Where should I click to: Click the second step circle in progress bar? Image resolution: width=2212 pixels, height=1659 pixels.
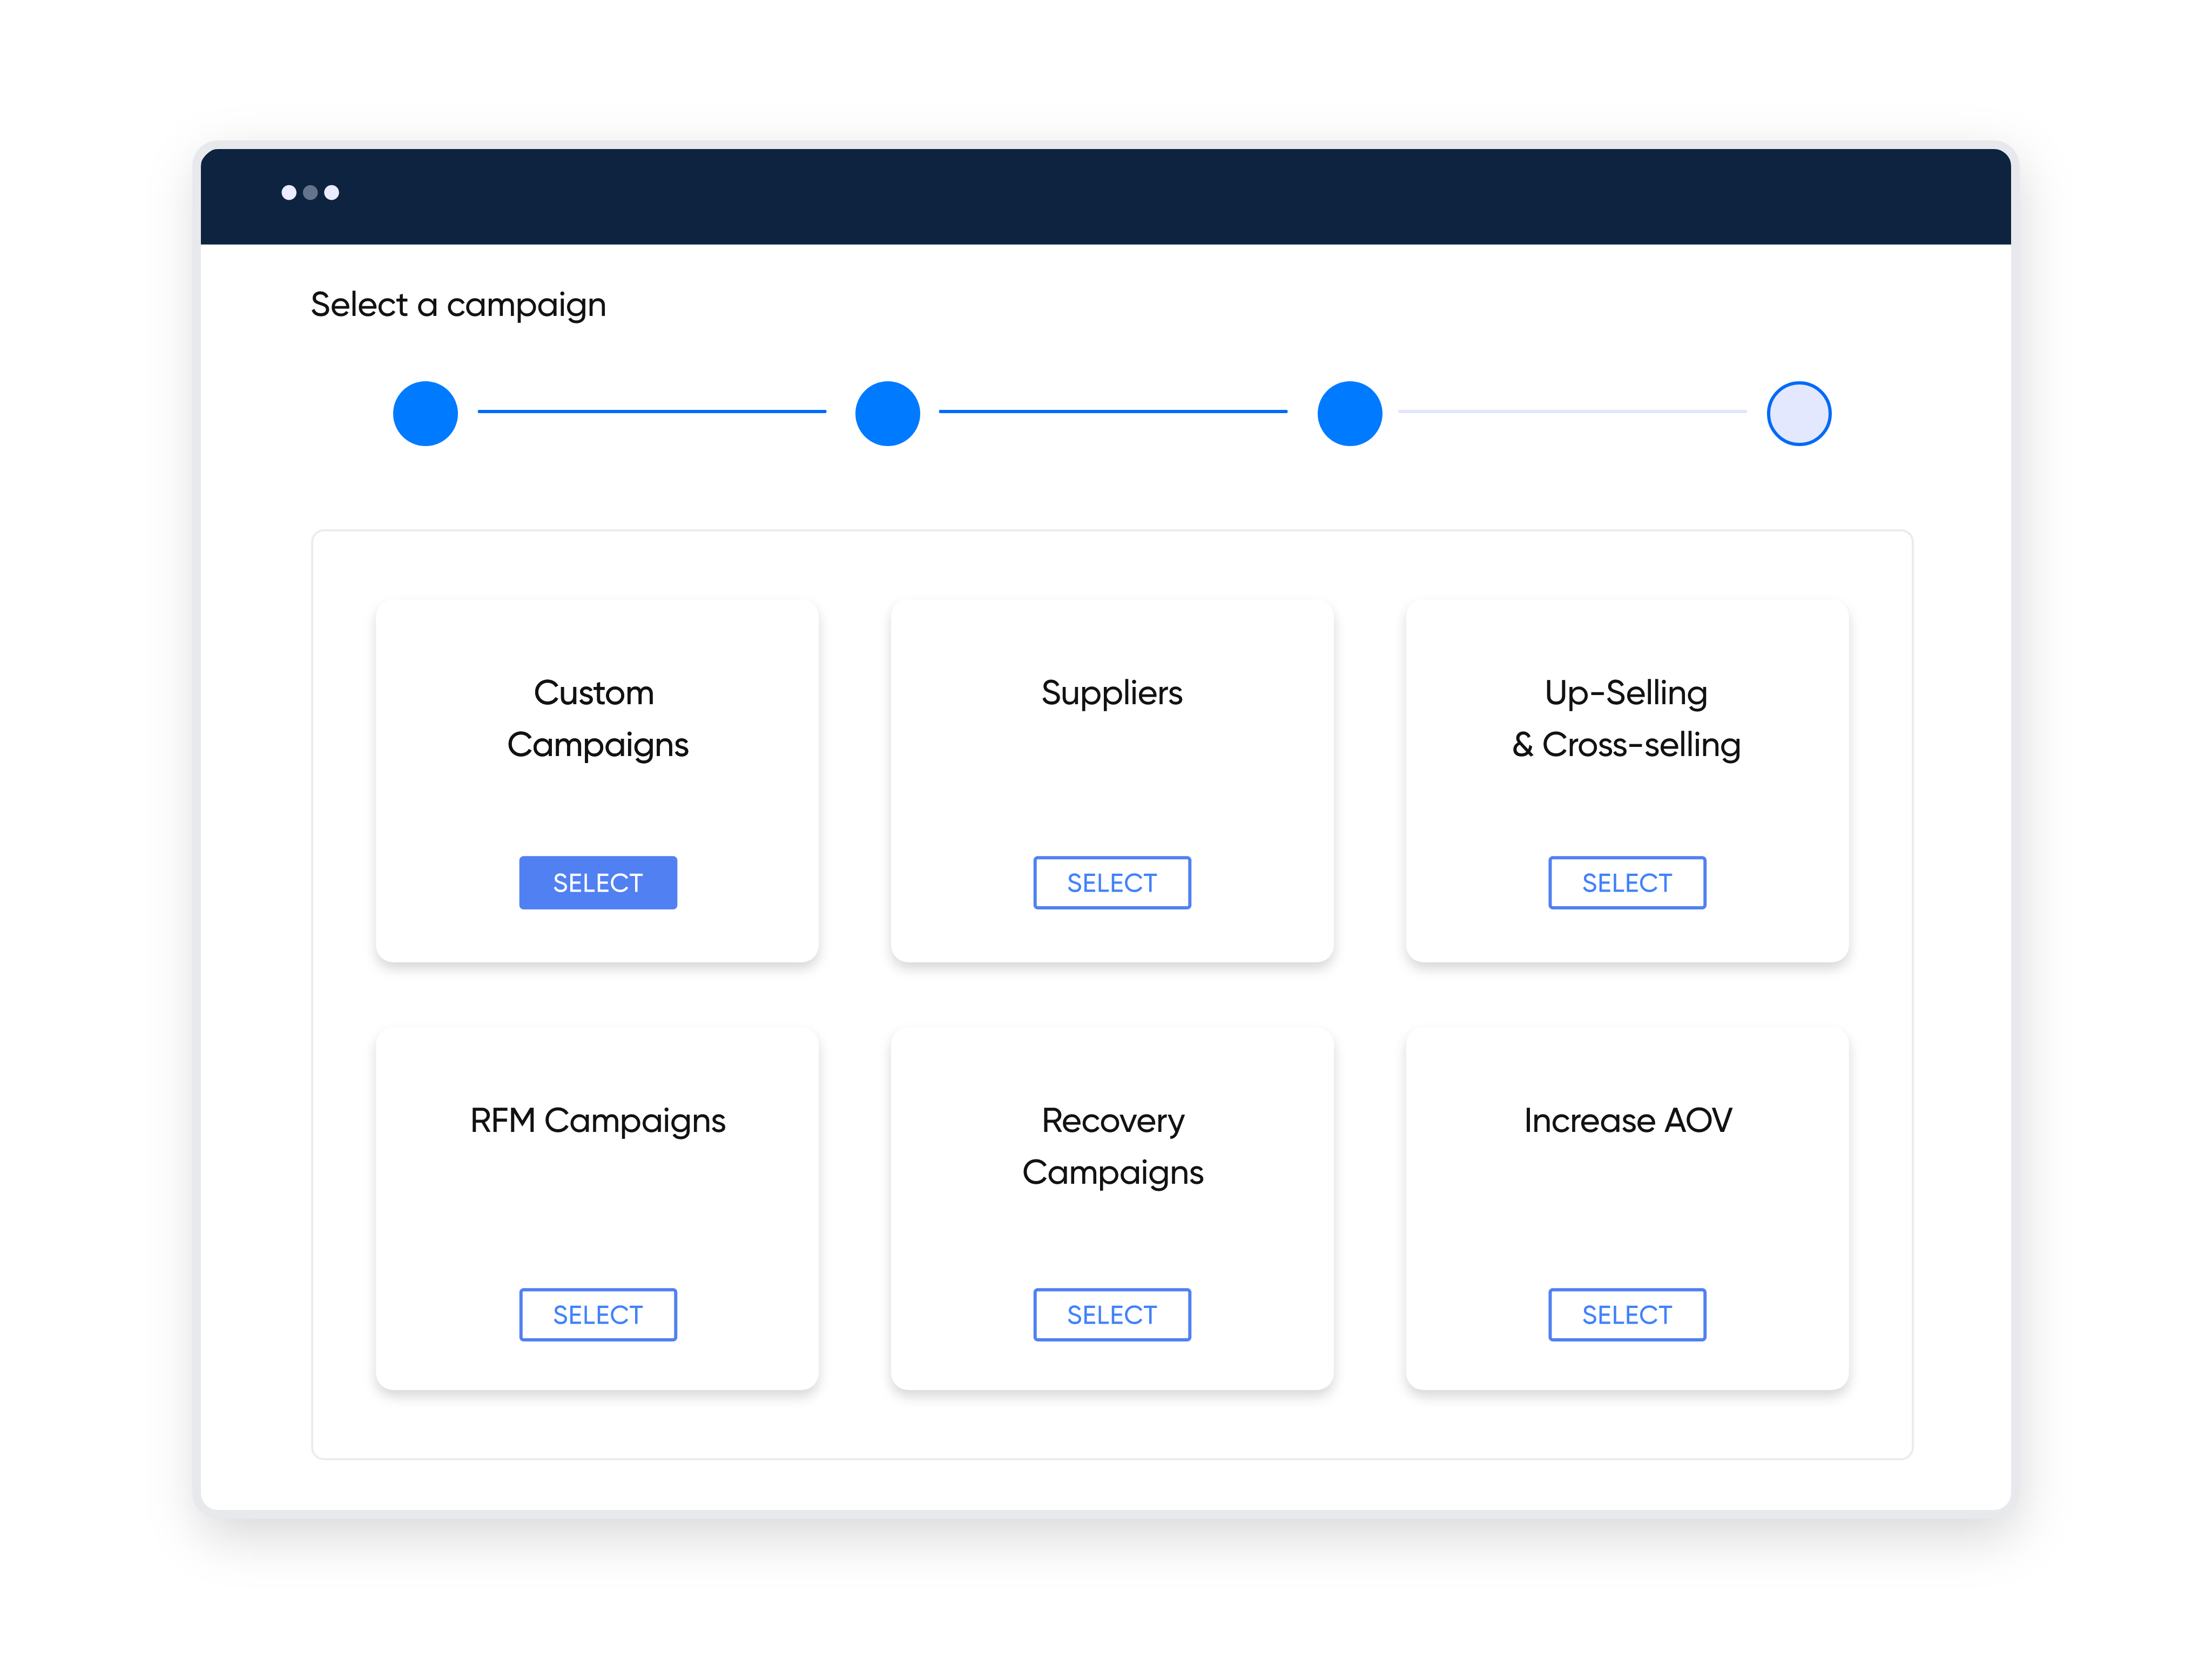[x=887, y=413]
